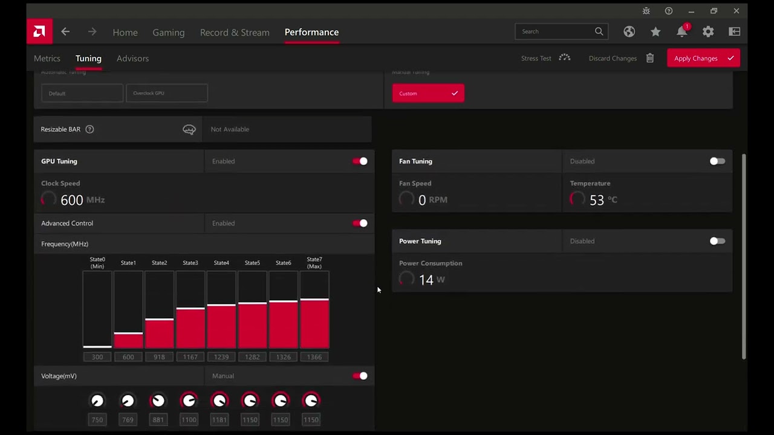Click the Resizable BAR memory icon
The height and width of the screenshot is (435, 774).
coord(189,129)
